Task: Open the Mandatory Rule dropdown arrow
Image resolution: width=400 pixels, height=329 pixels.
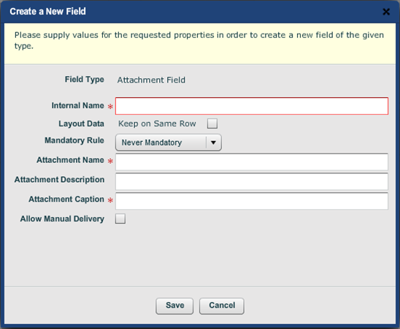Action: 214,143
